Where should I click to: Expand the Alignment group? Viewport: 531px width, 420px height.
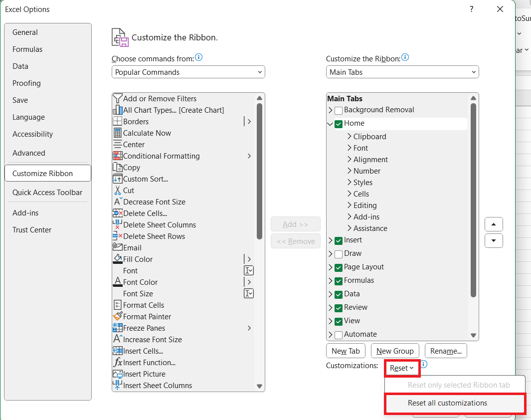[350, 159]
